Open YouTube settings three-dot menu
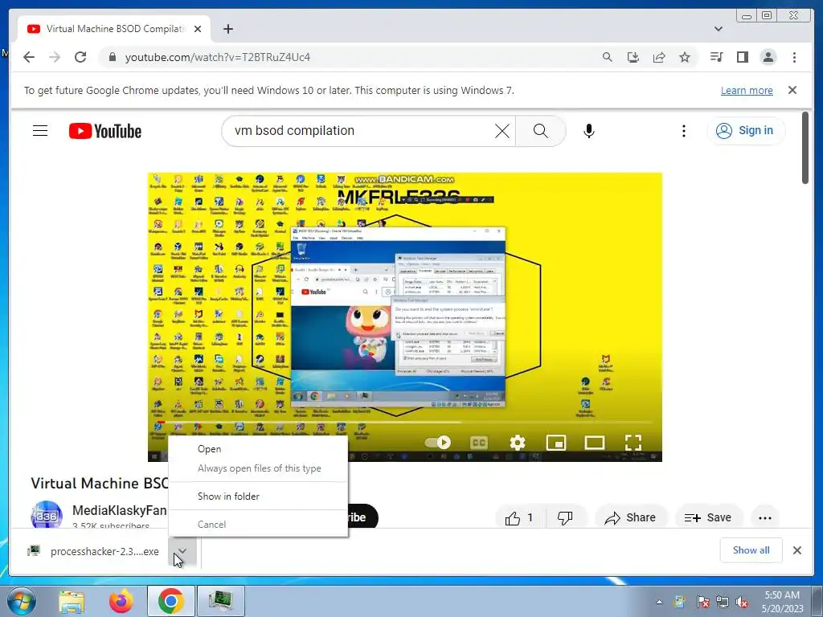Viewport: 823px width, 617px height. tap(683, 131)
